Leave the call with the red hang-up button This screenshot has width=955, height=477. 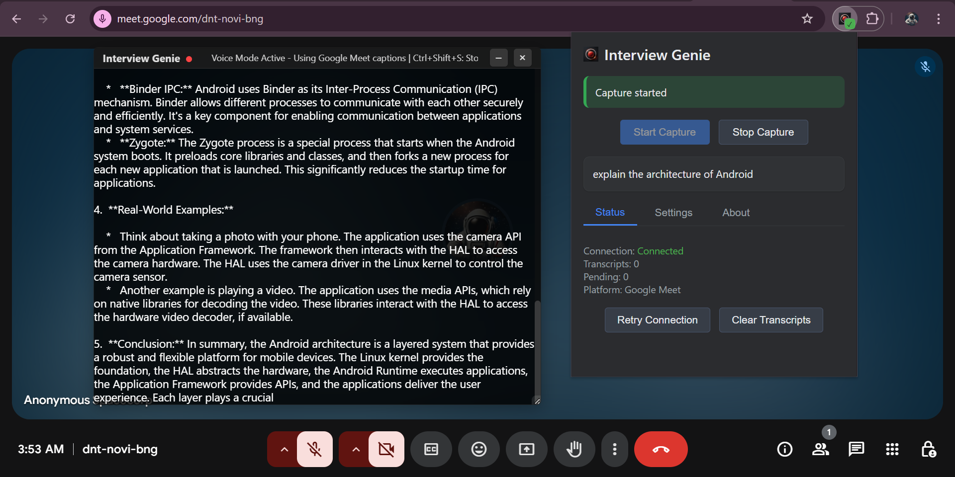coord(661,449)
